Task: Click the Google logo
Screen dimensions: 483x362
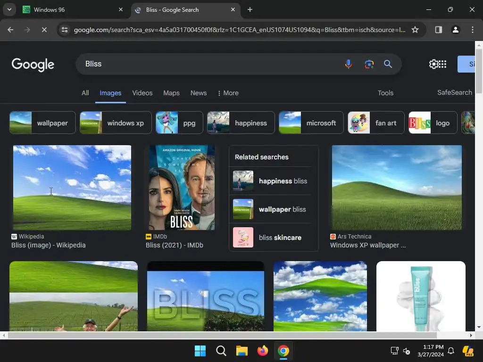Action: click(x=33, y=64)
